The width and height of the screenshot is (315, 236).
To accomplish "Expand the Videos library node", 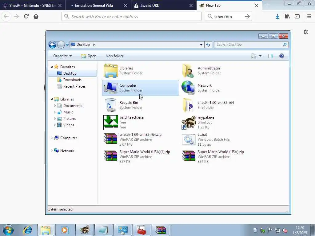I will [55, 125].
